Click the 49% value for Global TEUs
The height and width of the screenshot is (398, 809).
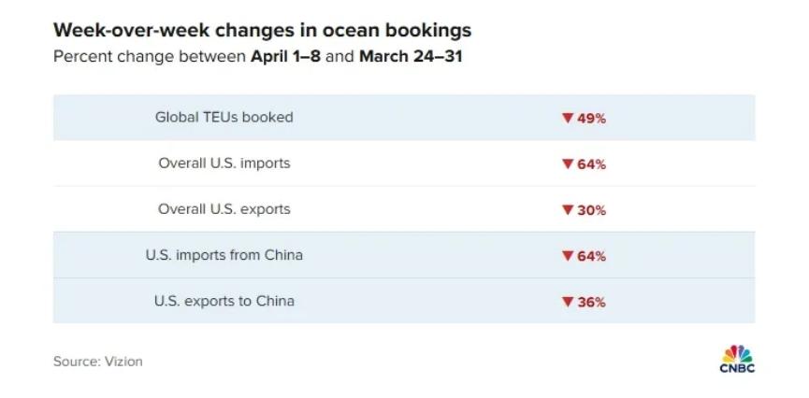pos(591,119)
